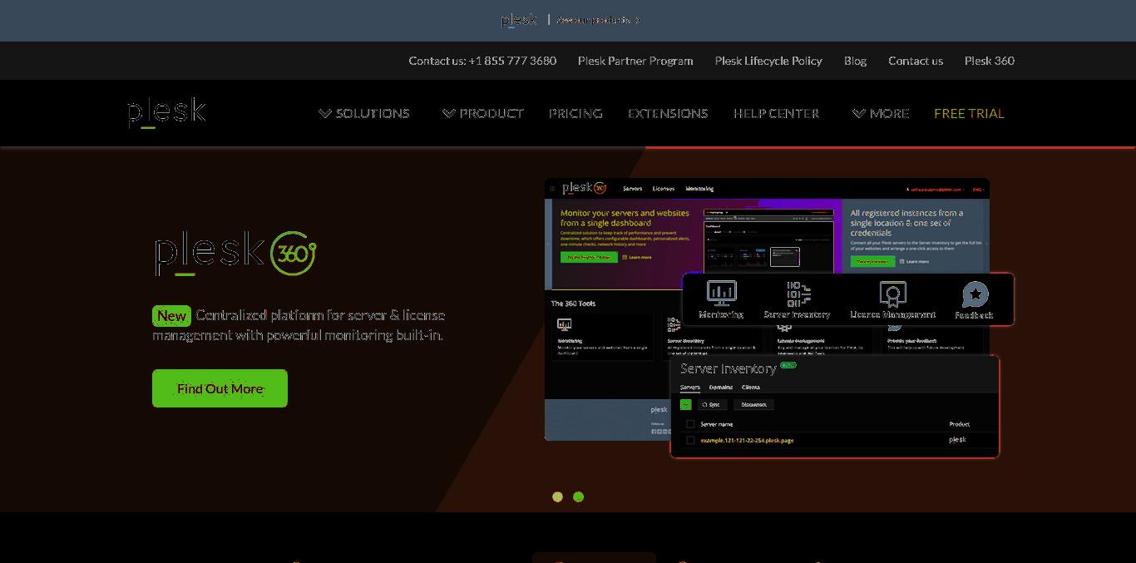Open the Plesk 360 link in the top bar
The width and height of the screenshot is (1136, 563).
990,61
